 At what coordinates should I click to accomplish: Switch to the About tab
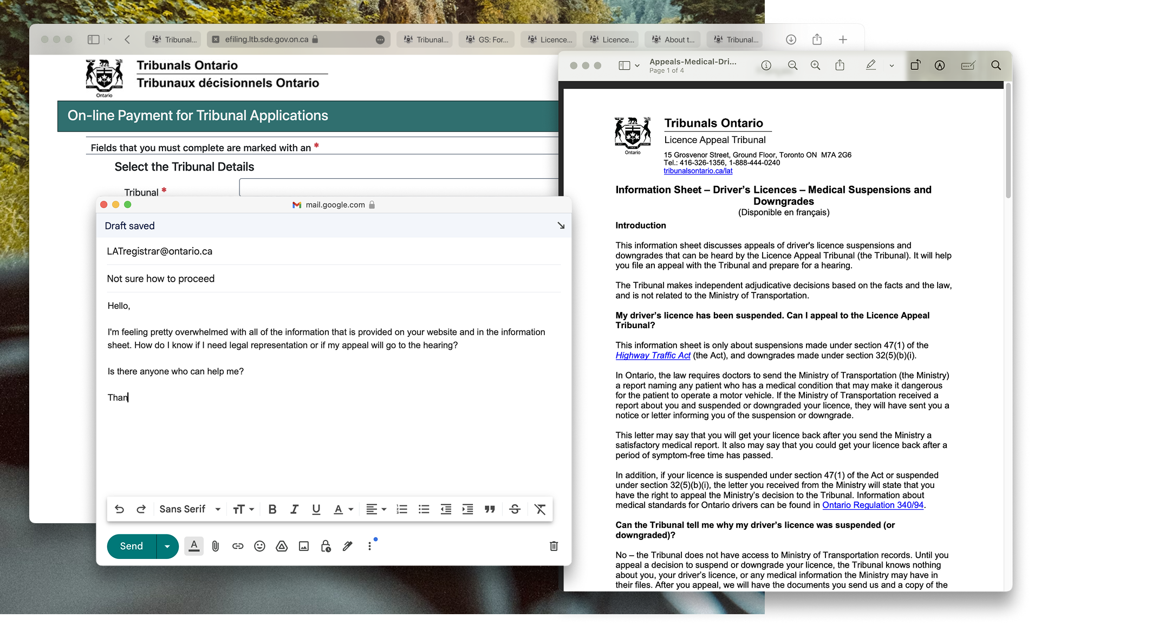pyautogui.click(x=673, y=39)
